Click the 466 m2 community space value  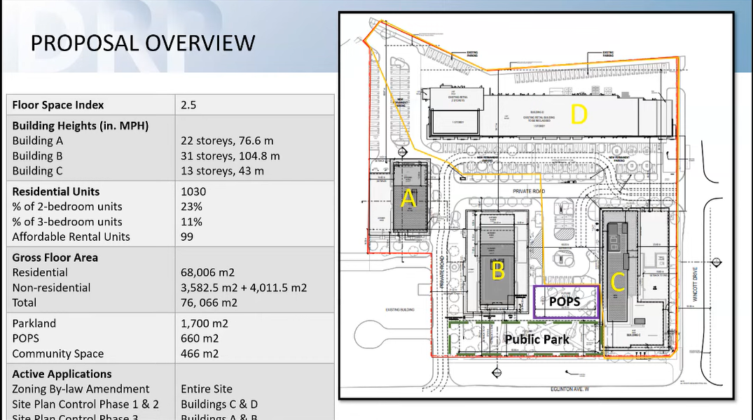coord(200,353)
